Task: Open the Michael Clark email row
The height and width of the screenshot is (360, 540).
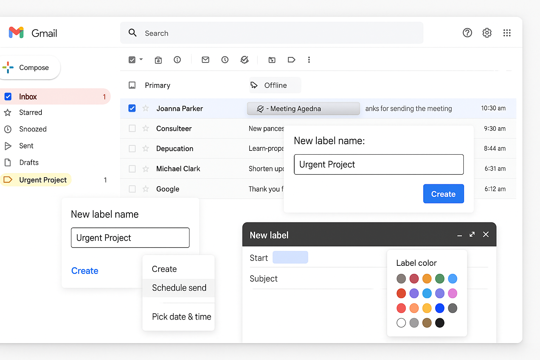Action: click(318, 169)
